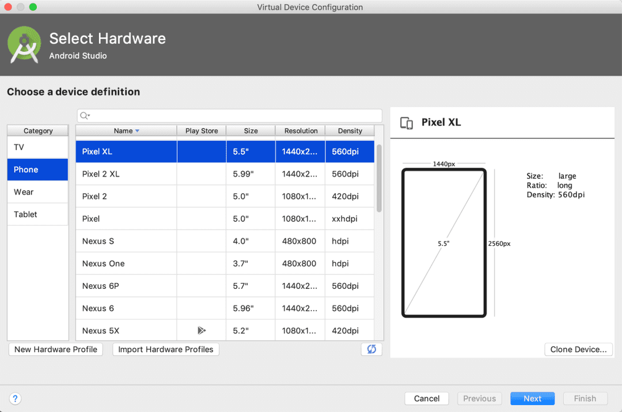Open the search field dropdown arrow
This screenshot has width=622, height=412.
pos(89,116)
